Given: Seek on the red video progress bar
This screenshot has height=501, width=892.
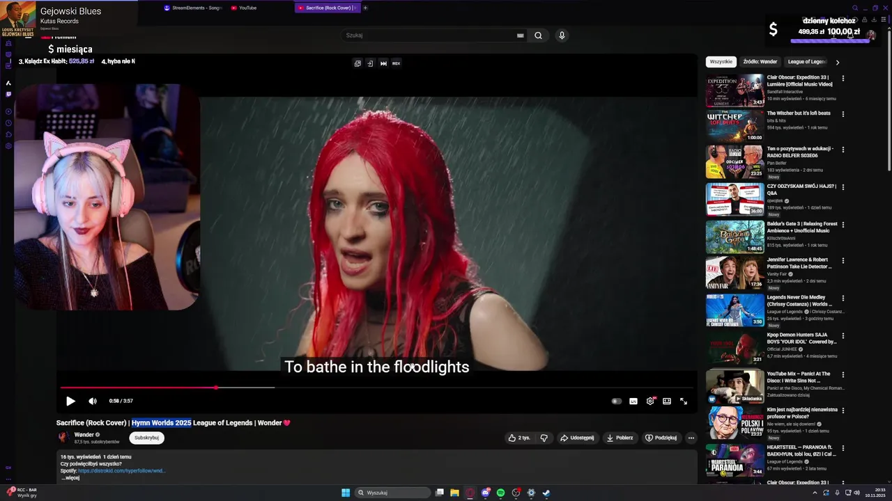Looking at the screenshot, I should coord(376,388).
